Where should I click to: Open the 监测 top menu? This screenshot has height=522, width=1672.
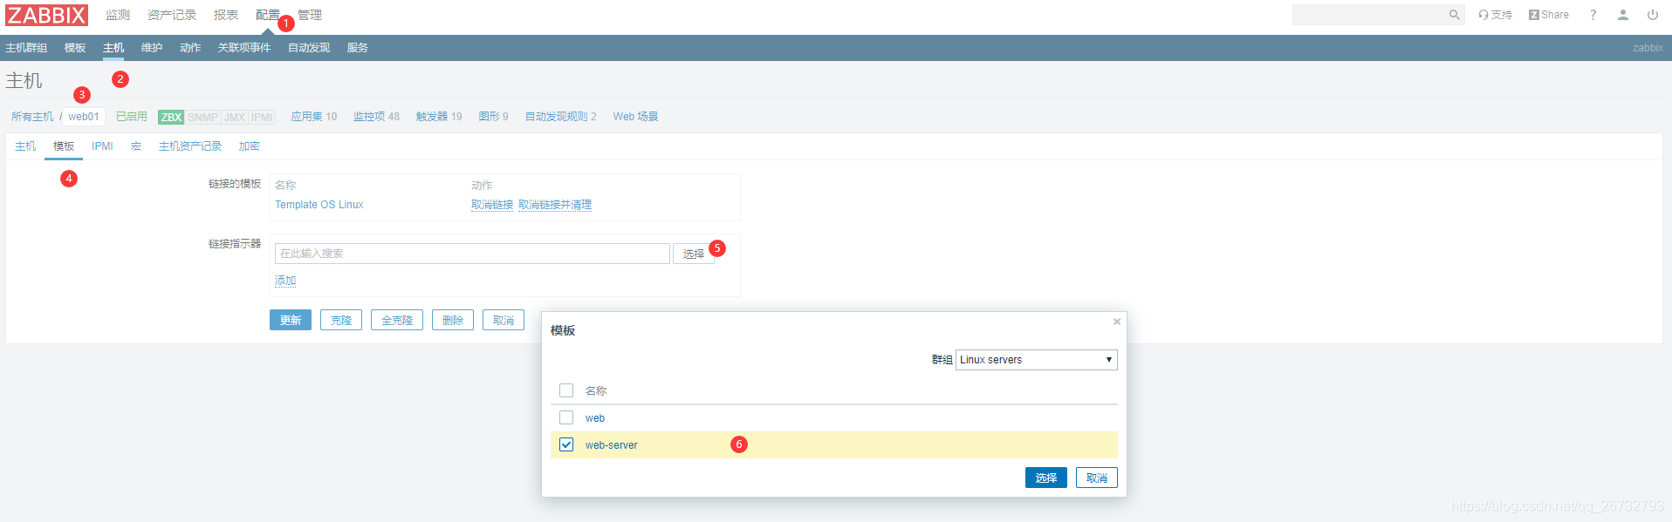118,15
